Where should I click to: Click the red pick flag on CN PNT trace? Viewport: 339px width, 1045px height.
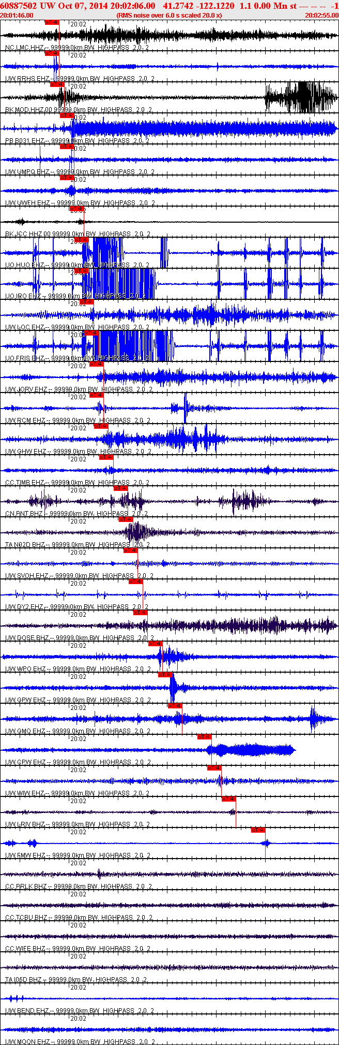121,488
